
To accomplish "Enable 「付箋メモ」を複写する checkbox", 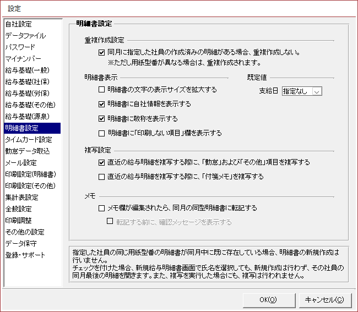I will (101, 177).
